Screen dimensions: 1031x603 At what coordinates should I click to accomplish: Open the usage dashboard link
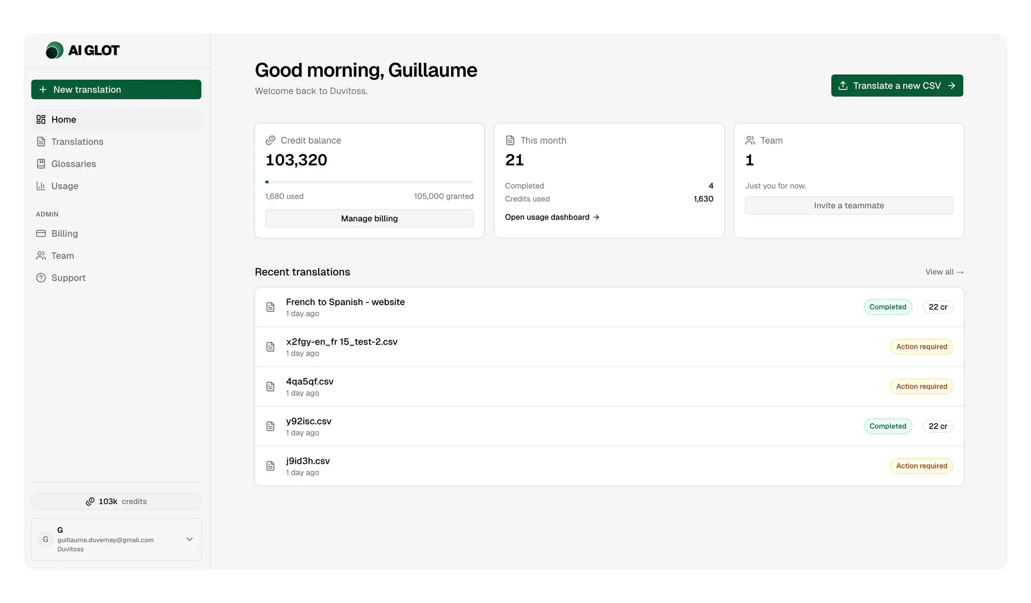click(x=552, y=217)
